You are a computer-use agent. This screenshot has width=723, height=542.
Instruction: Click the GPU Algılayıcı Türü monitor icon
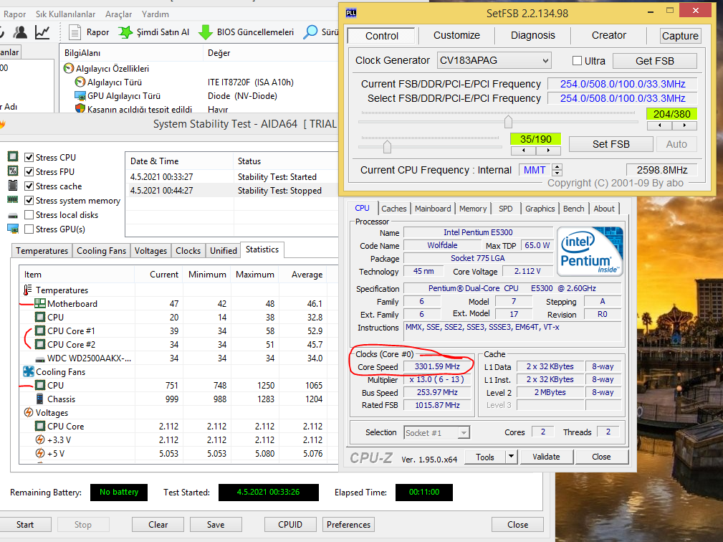point(80,95)
